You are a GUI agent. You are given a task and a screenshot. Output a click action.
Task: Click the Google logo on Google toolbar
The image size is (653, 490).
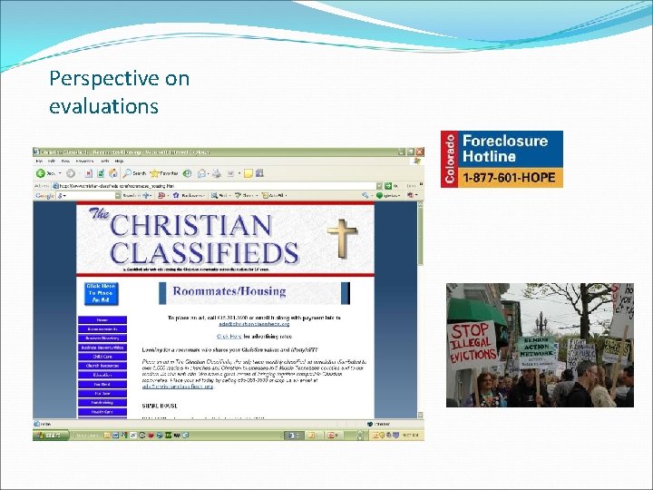click(x=45, y=195)
